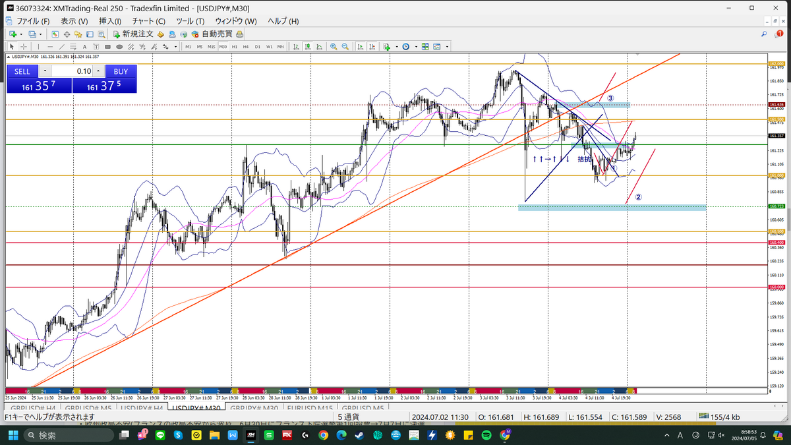
Task: Click the zoom out magnifier icon
Action: pos(345,47)
